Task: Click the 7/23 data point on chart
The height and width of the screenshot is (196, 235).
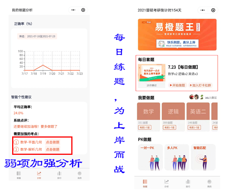Action: [x=80, y=70]
